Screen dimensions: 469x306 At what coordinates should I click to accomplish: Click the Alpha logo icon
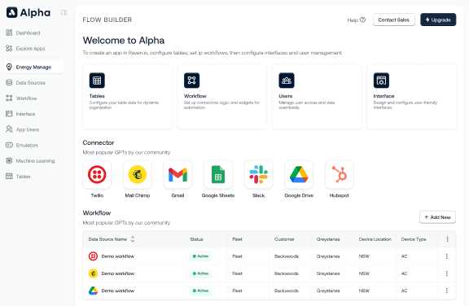tap(12, 12)
